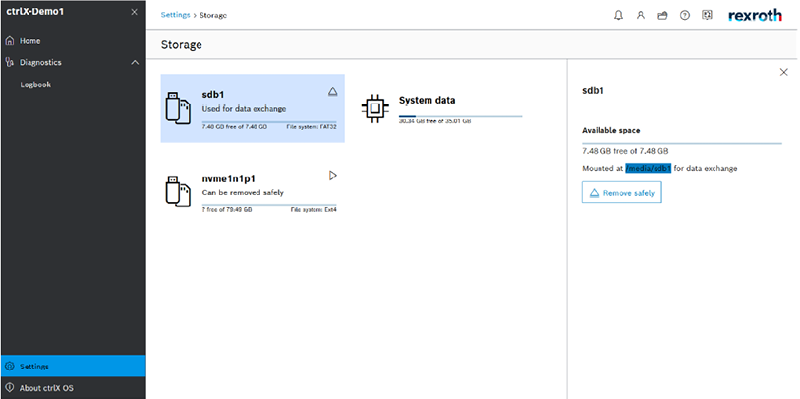Click the chip icon of System data
The height and width of the screenshot is (399, 800).
point(375,108)
